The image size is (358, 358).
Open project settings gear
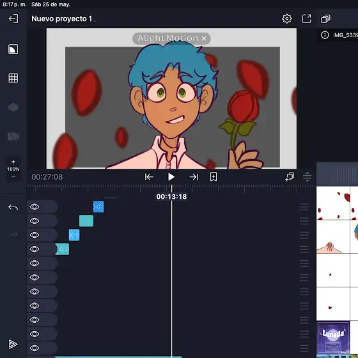pos(287,19)
